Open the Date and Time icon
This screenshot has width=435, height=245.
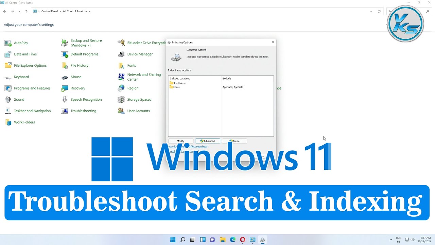pos(8,54)
